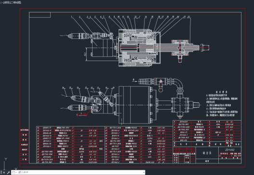
Task: Close the command line window
Action: [x=4, y=173]
